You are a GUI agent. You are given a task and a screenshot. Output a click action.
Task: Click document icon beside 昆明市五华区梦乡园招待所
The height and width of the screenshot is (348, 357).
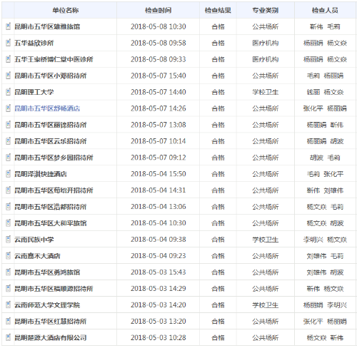tap(9, 158)
